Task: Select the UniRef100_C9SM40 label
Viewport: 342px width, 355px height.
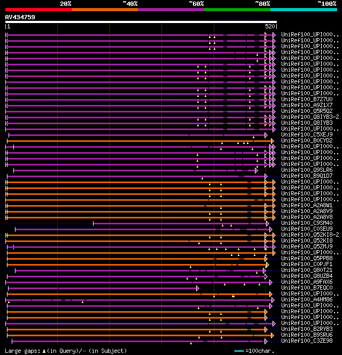Action: pyautogui.click(x=307, y=223)
